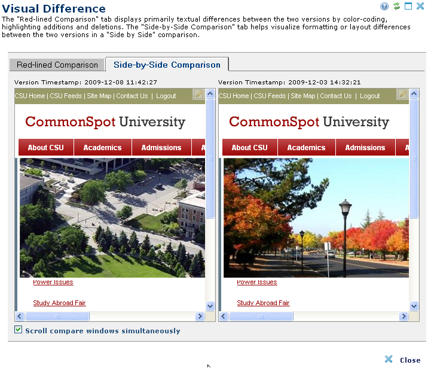Viewport: 431px width, 368px height.
Task: Click edit pencil icon in right pane
Action: 403,95
